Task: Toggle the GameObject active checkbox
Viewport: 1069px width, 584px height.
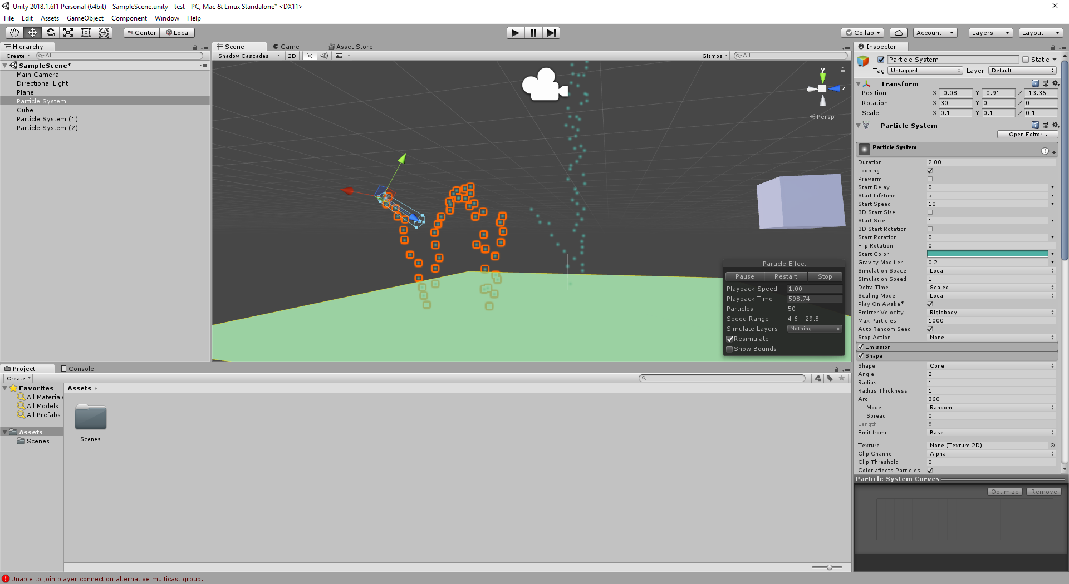Action: coord(881,60)
